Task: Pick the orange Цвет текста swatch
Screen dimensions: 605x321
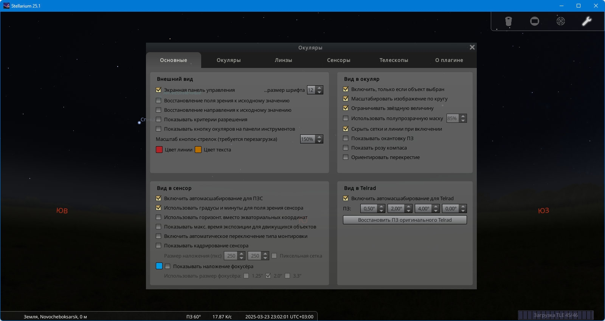Action: (x=198, y=150)
